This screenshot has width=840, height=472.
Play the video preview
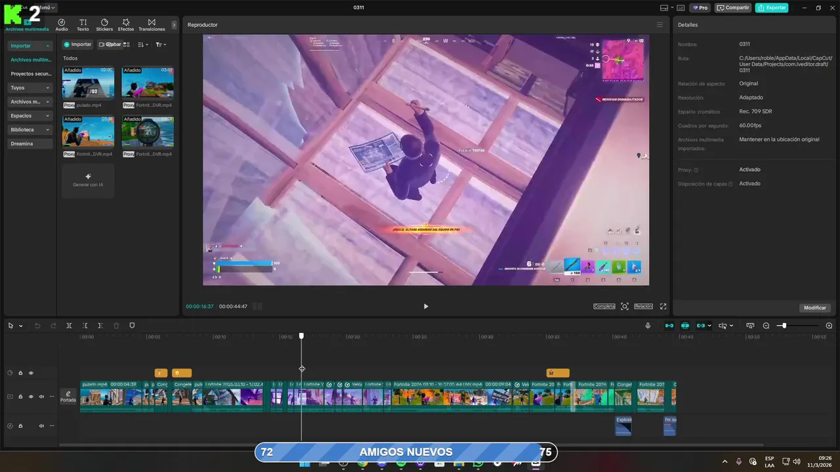[426, 306]
